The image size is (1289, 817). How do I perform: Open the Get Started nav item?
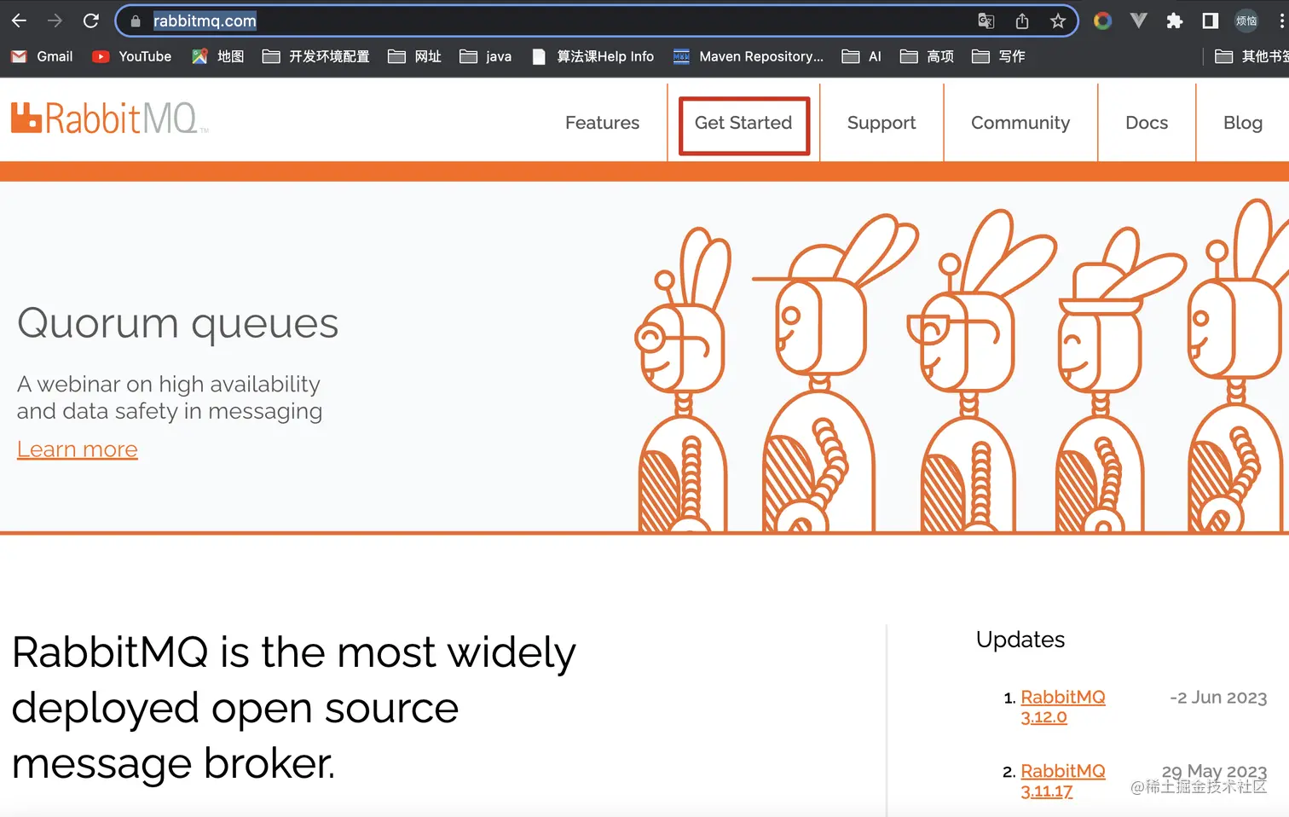pos(743,123)
